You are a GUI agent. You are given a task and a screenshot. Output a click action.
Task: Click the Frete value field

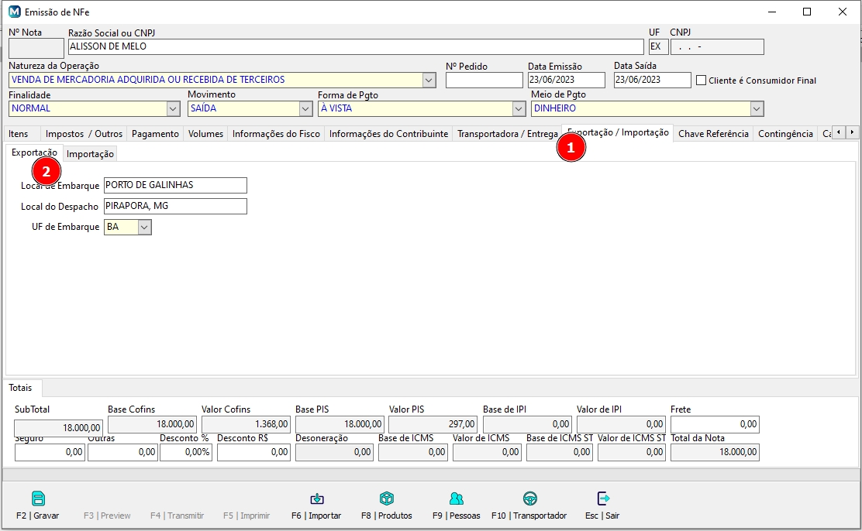click(714, 424)
